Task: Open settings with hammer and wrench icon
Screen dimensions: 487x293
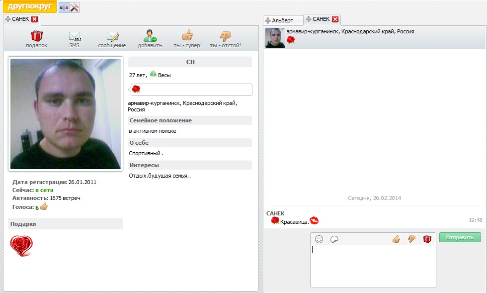Action: 74,7
